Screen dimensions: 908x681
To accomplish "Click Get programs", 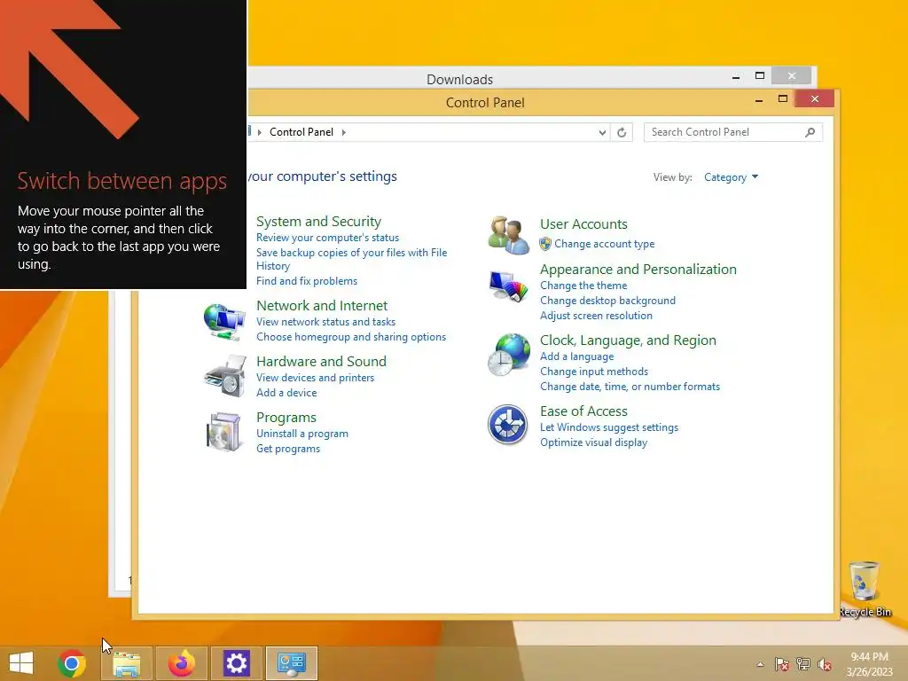I will [x=288, y=449].
